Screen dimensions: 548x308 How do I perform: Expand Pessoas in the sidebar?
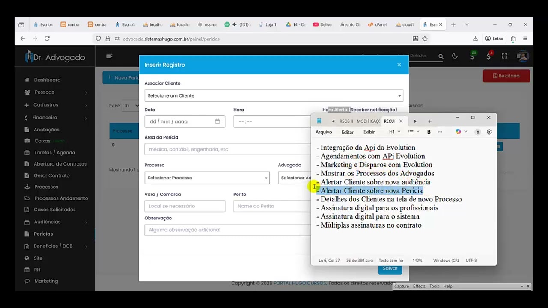[x=56, y=92]
